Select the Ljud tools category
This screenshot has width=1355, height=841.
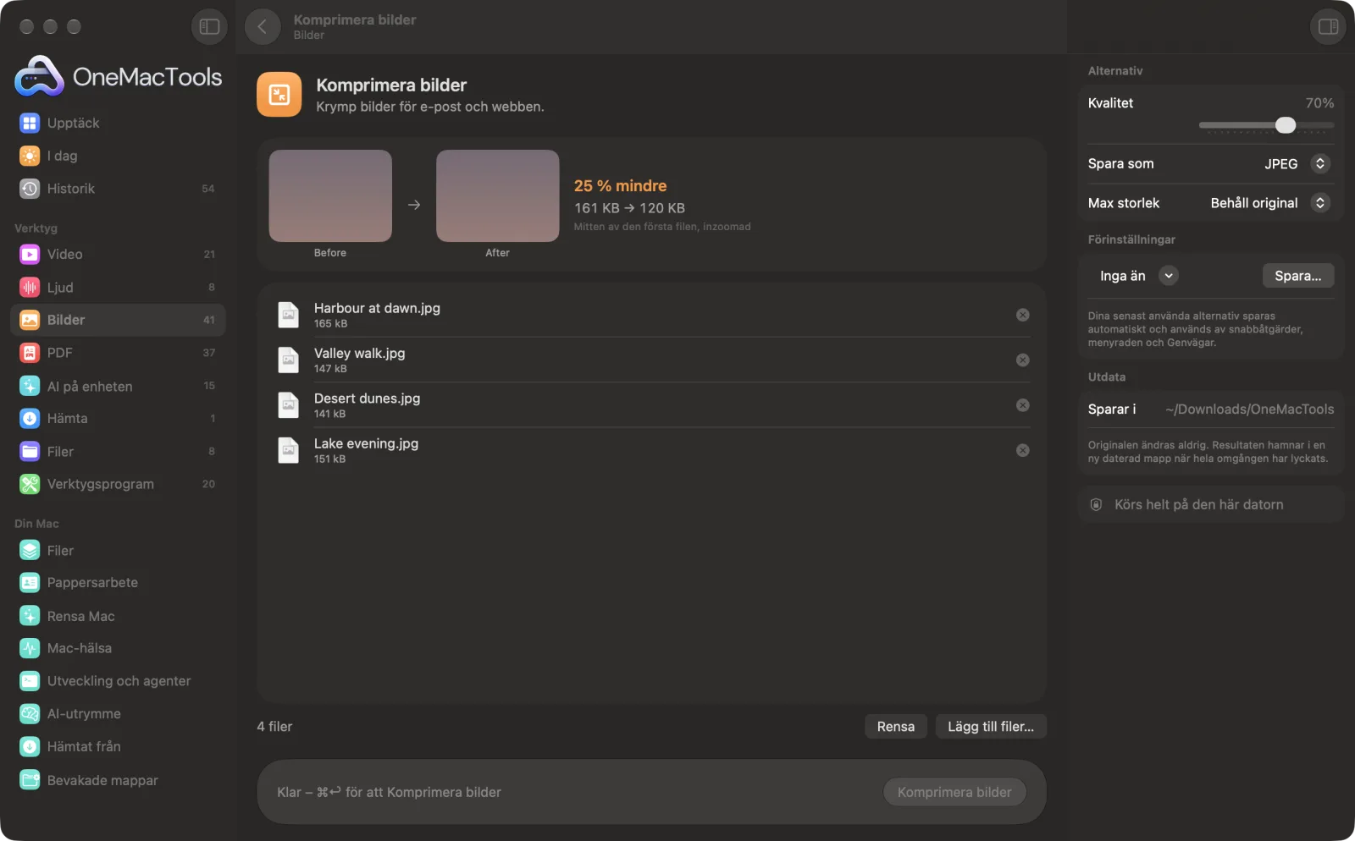pyautogui.click(x=118, y=288)
